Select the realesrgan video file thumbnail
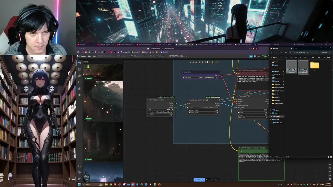The width and height of the screenshot is (333, 187). [303, 68]
